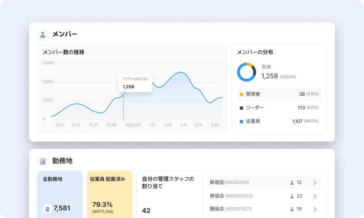The width and height of the screenshot is (364, 218).
Task: Click the (997/1,258) ratio text
Action: coord(103,212)
